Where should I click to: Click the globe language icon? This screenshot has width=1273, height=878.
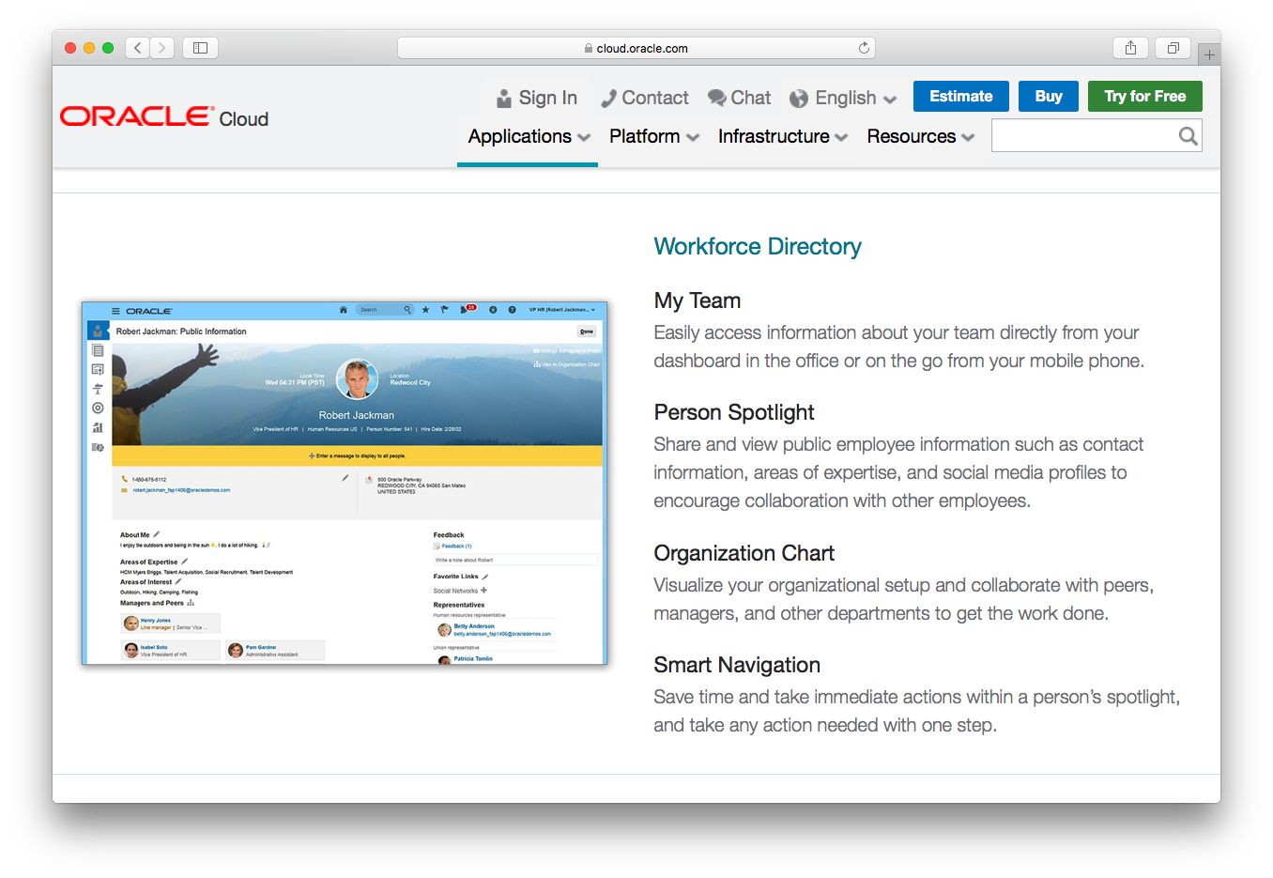click(x=799, y=99)
